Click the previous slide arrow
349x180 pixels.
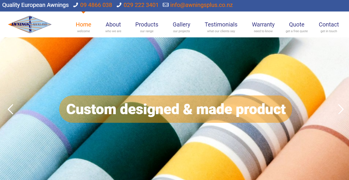[10, 109]
